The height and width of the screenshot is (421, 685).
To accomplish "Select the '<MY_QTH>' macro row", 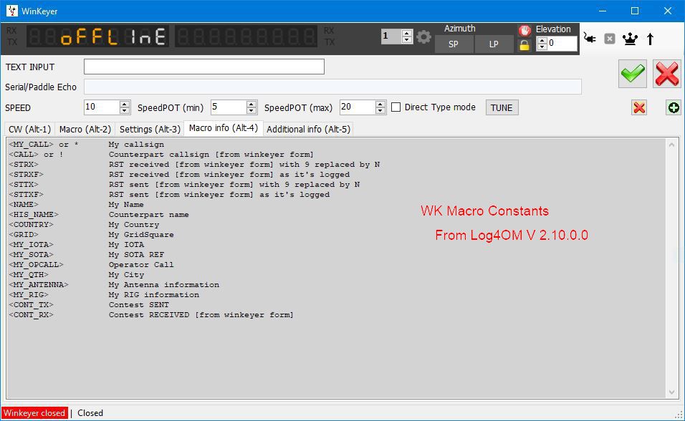I will pos(77,275).
